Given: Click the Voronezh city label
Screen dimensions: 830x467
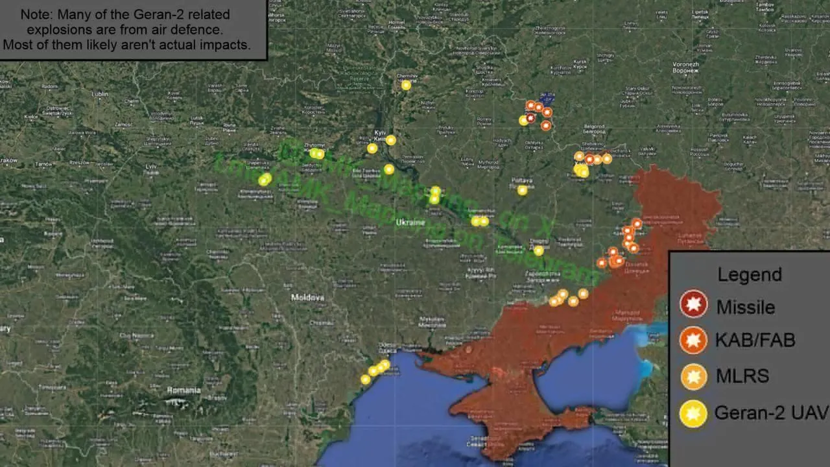Looking at the screenshot, I should (685, 65).
